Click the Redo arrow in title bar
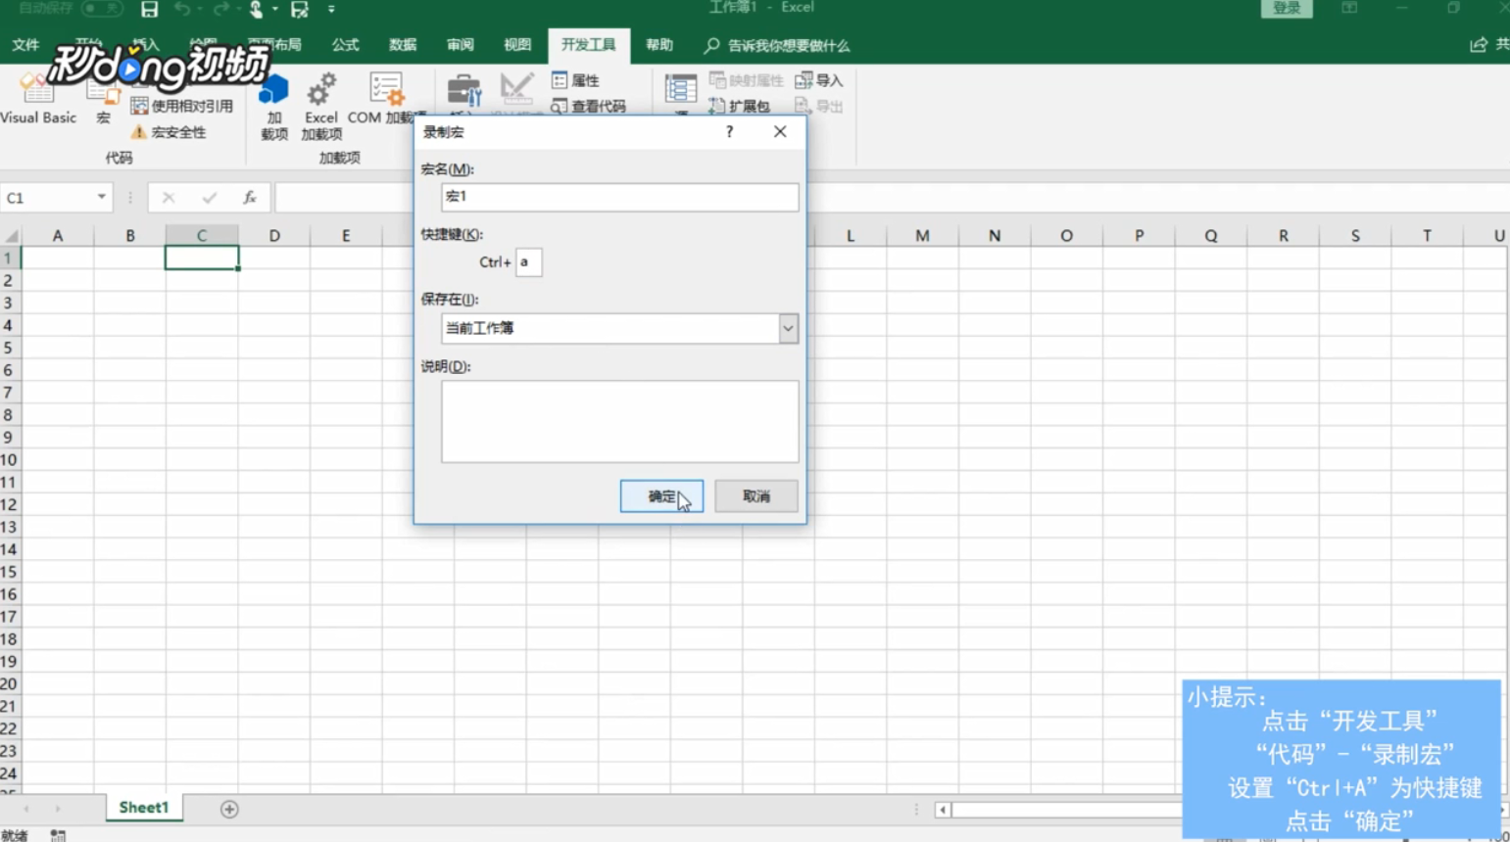Image resolution: width=1510 pixels, height=842 pixels. pos(221,9)
